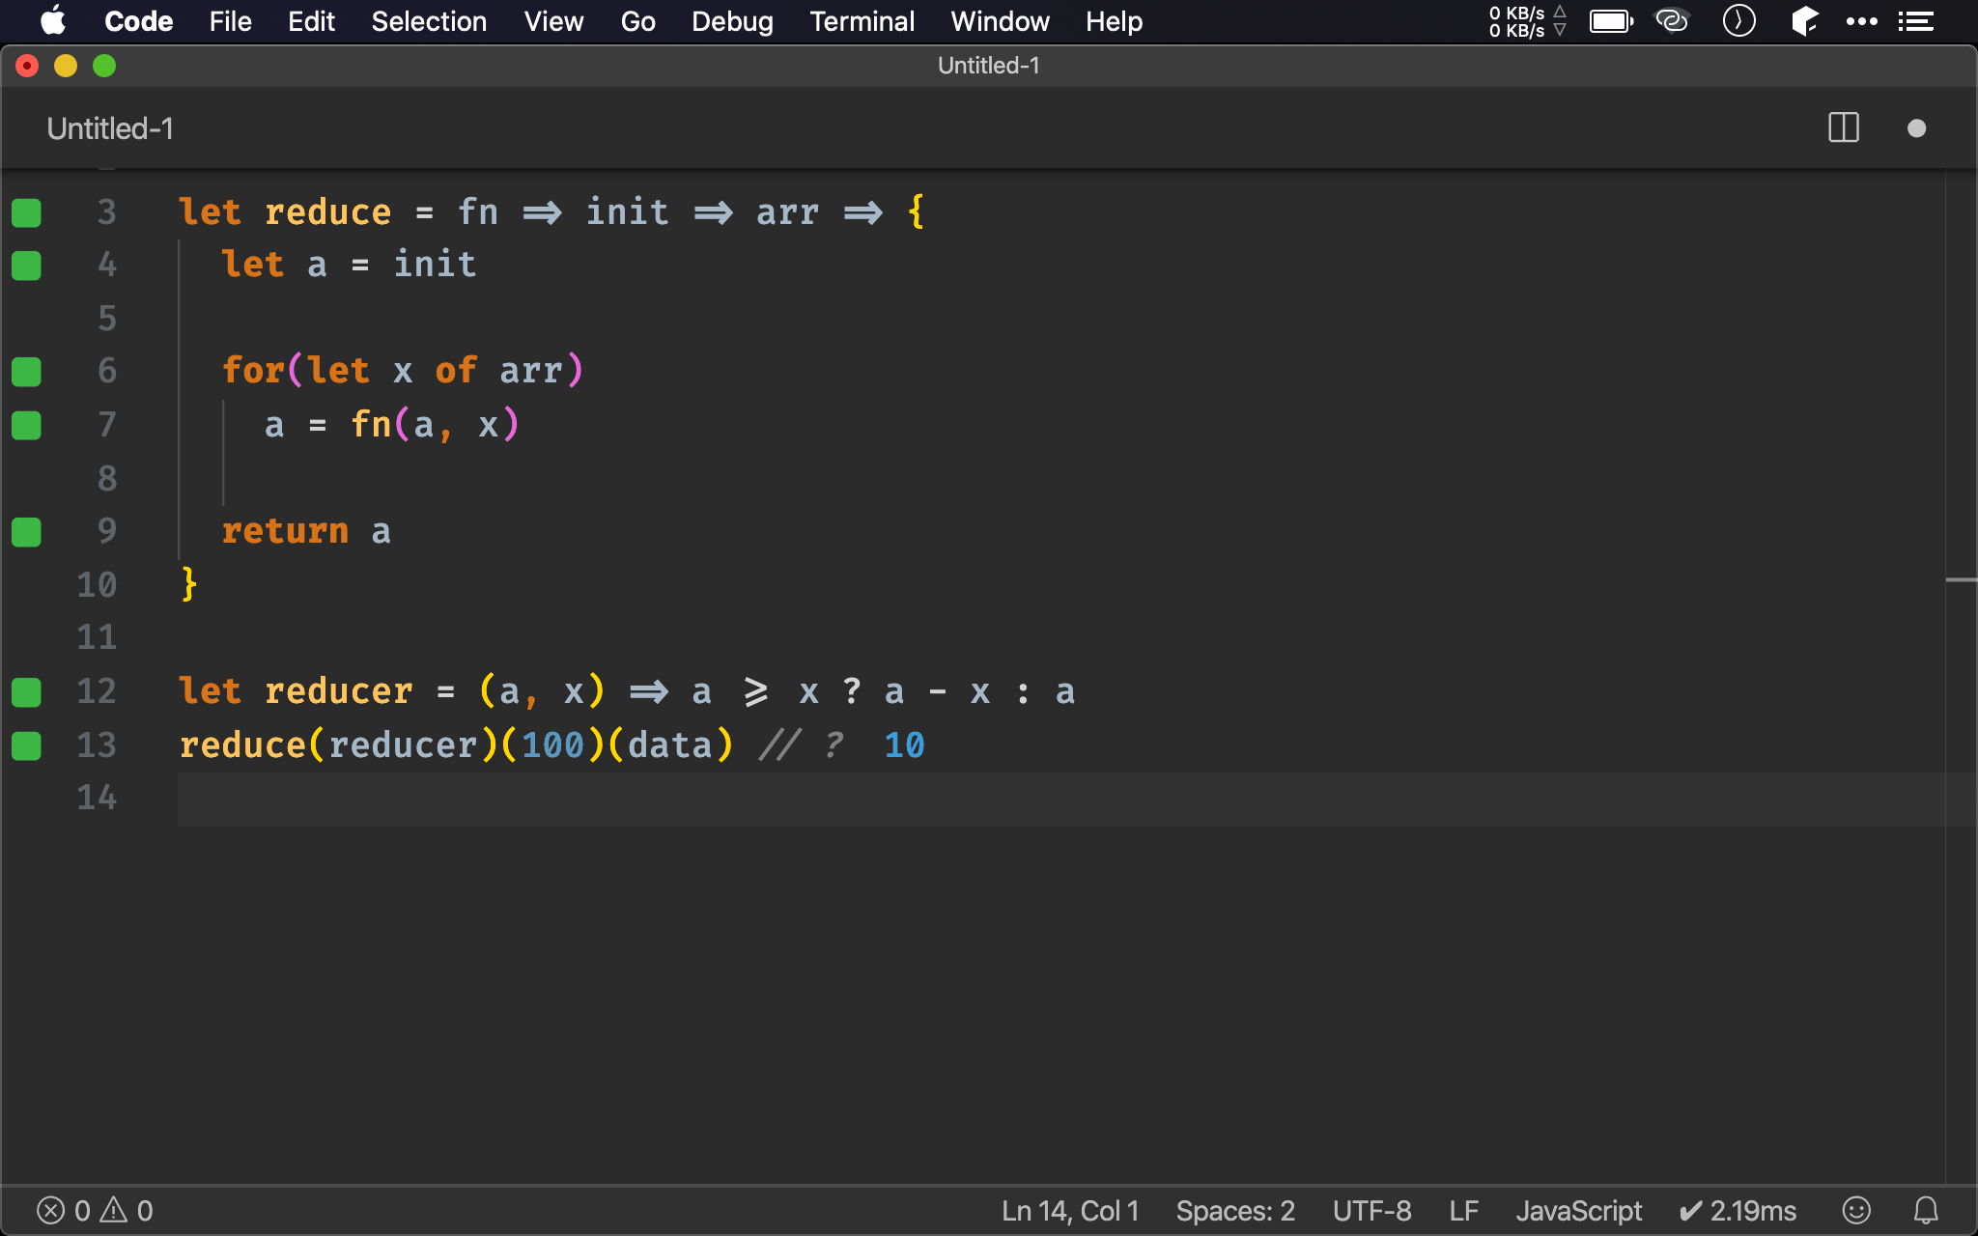Click Untitled-1 tab label

pos(111,128)
